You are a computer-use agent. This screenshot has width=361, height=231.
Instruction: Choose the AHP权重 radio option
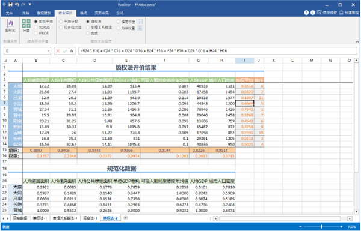tap(126, 28)
